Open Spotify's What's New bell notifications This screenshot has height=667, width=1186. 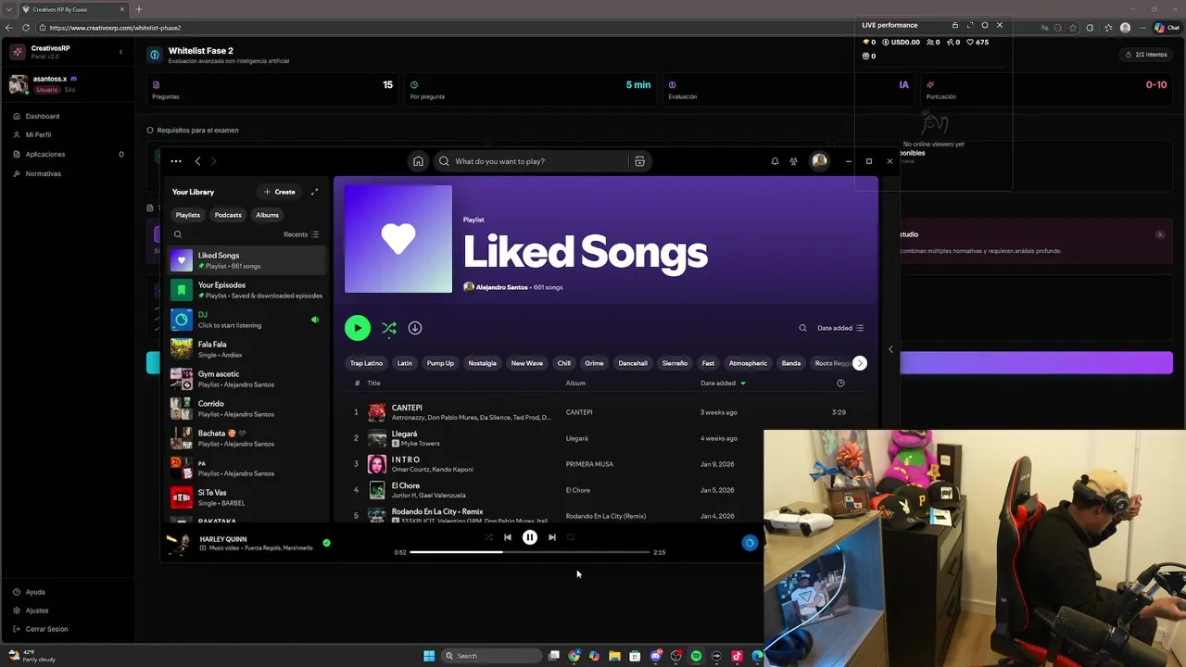(775, 161)
